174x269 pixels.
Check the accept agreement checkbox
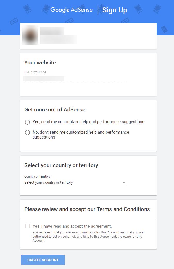(27, 226)
